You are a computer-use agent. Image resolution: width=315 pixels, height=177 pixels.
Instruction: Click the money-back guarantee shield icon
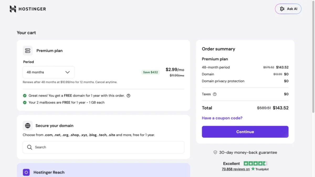coord(215,152)
